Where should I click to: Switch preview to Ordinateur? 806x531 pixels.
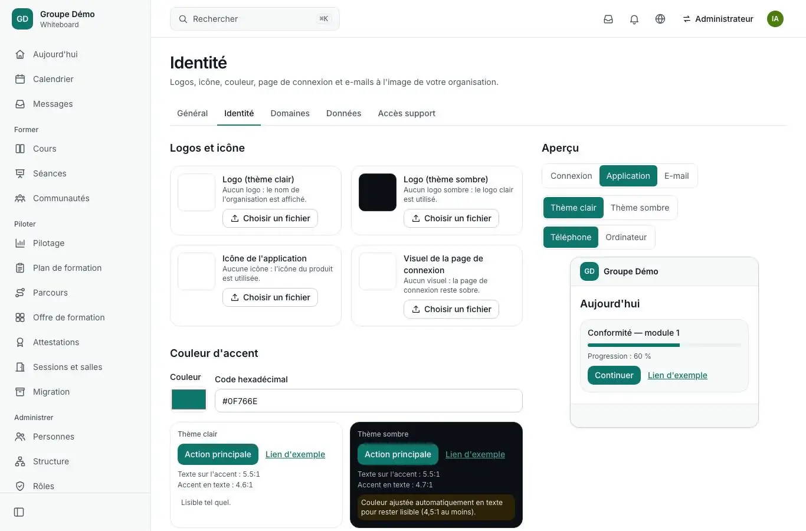click(626, 237)
